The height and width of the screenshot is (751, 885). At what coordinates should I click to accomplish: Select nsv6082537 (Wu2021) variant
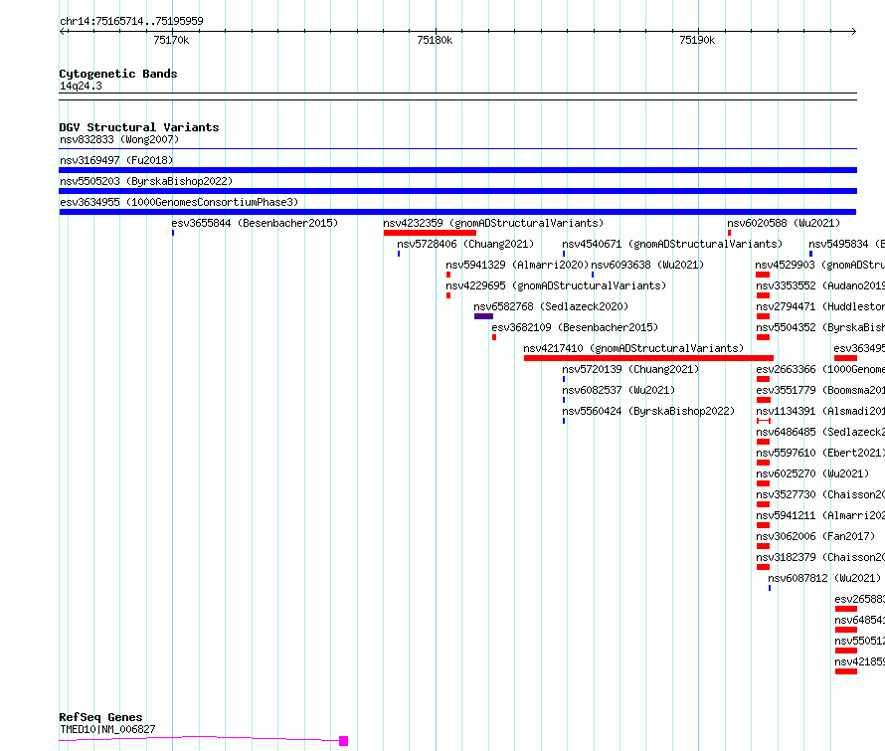pyautogui.click(x=619, y=390)
